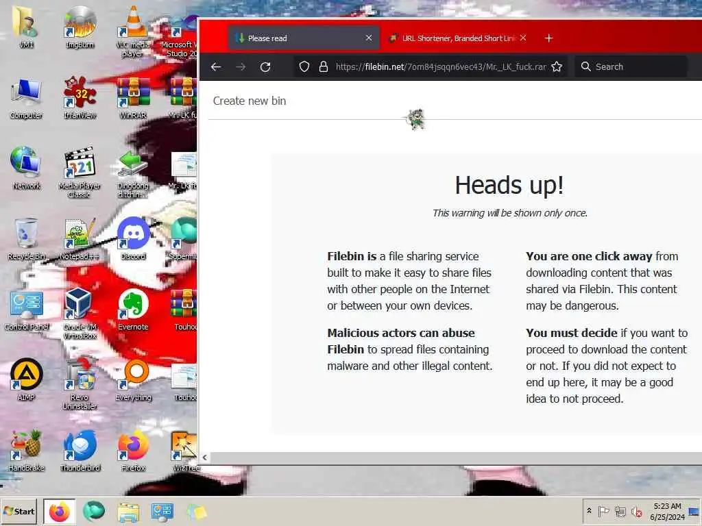
Task: Open Thunderbird desktop shortcut
Action: [80, 450]
